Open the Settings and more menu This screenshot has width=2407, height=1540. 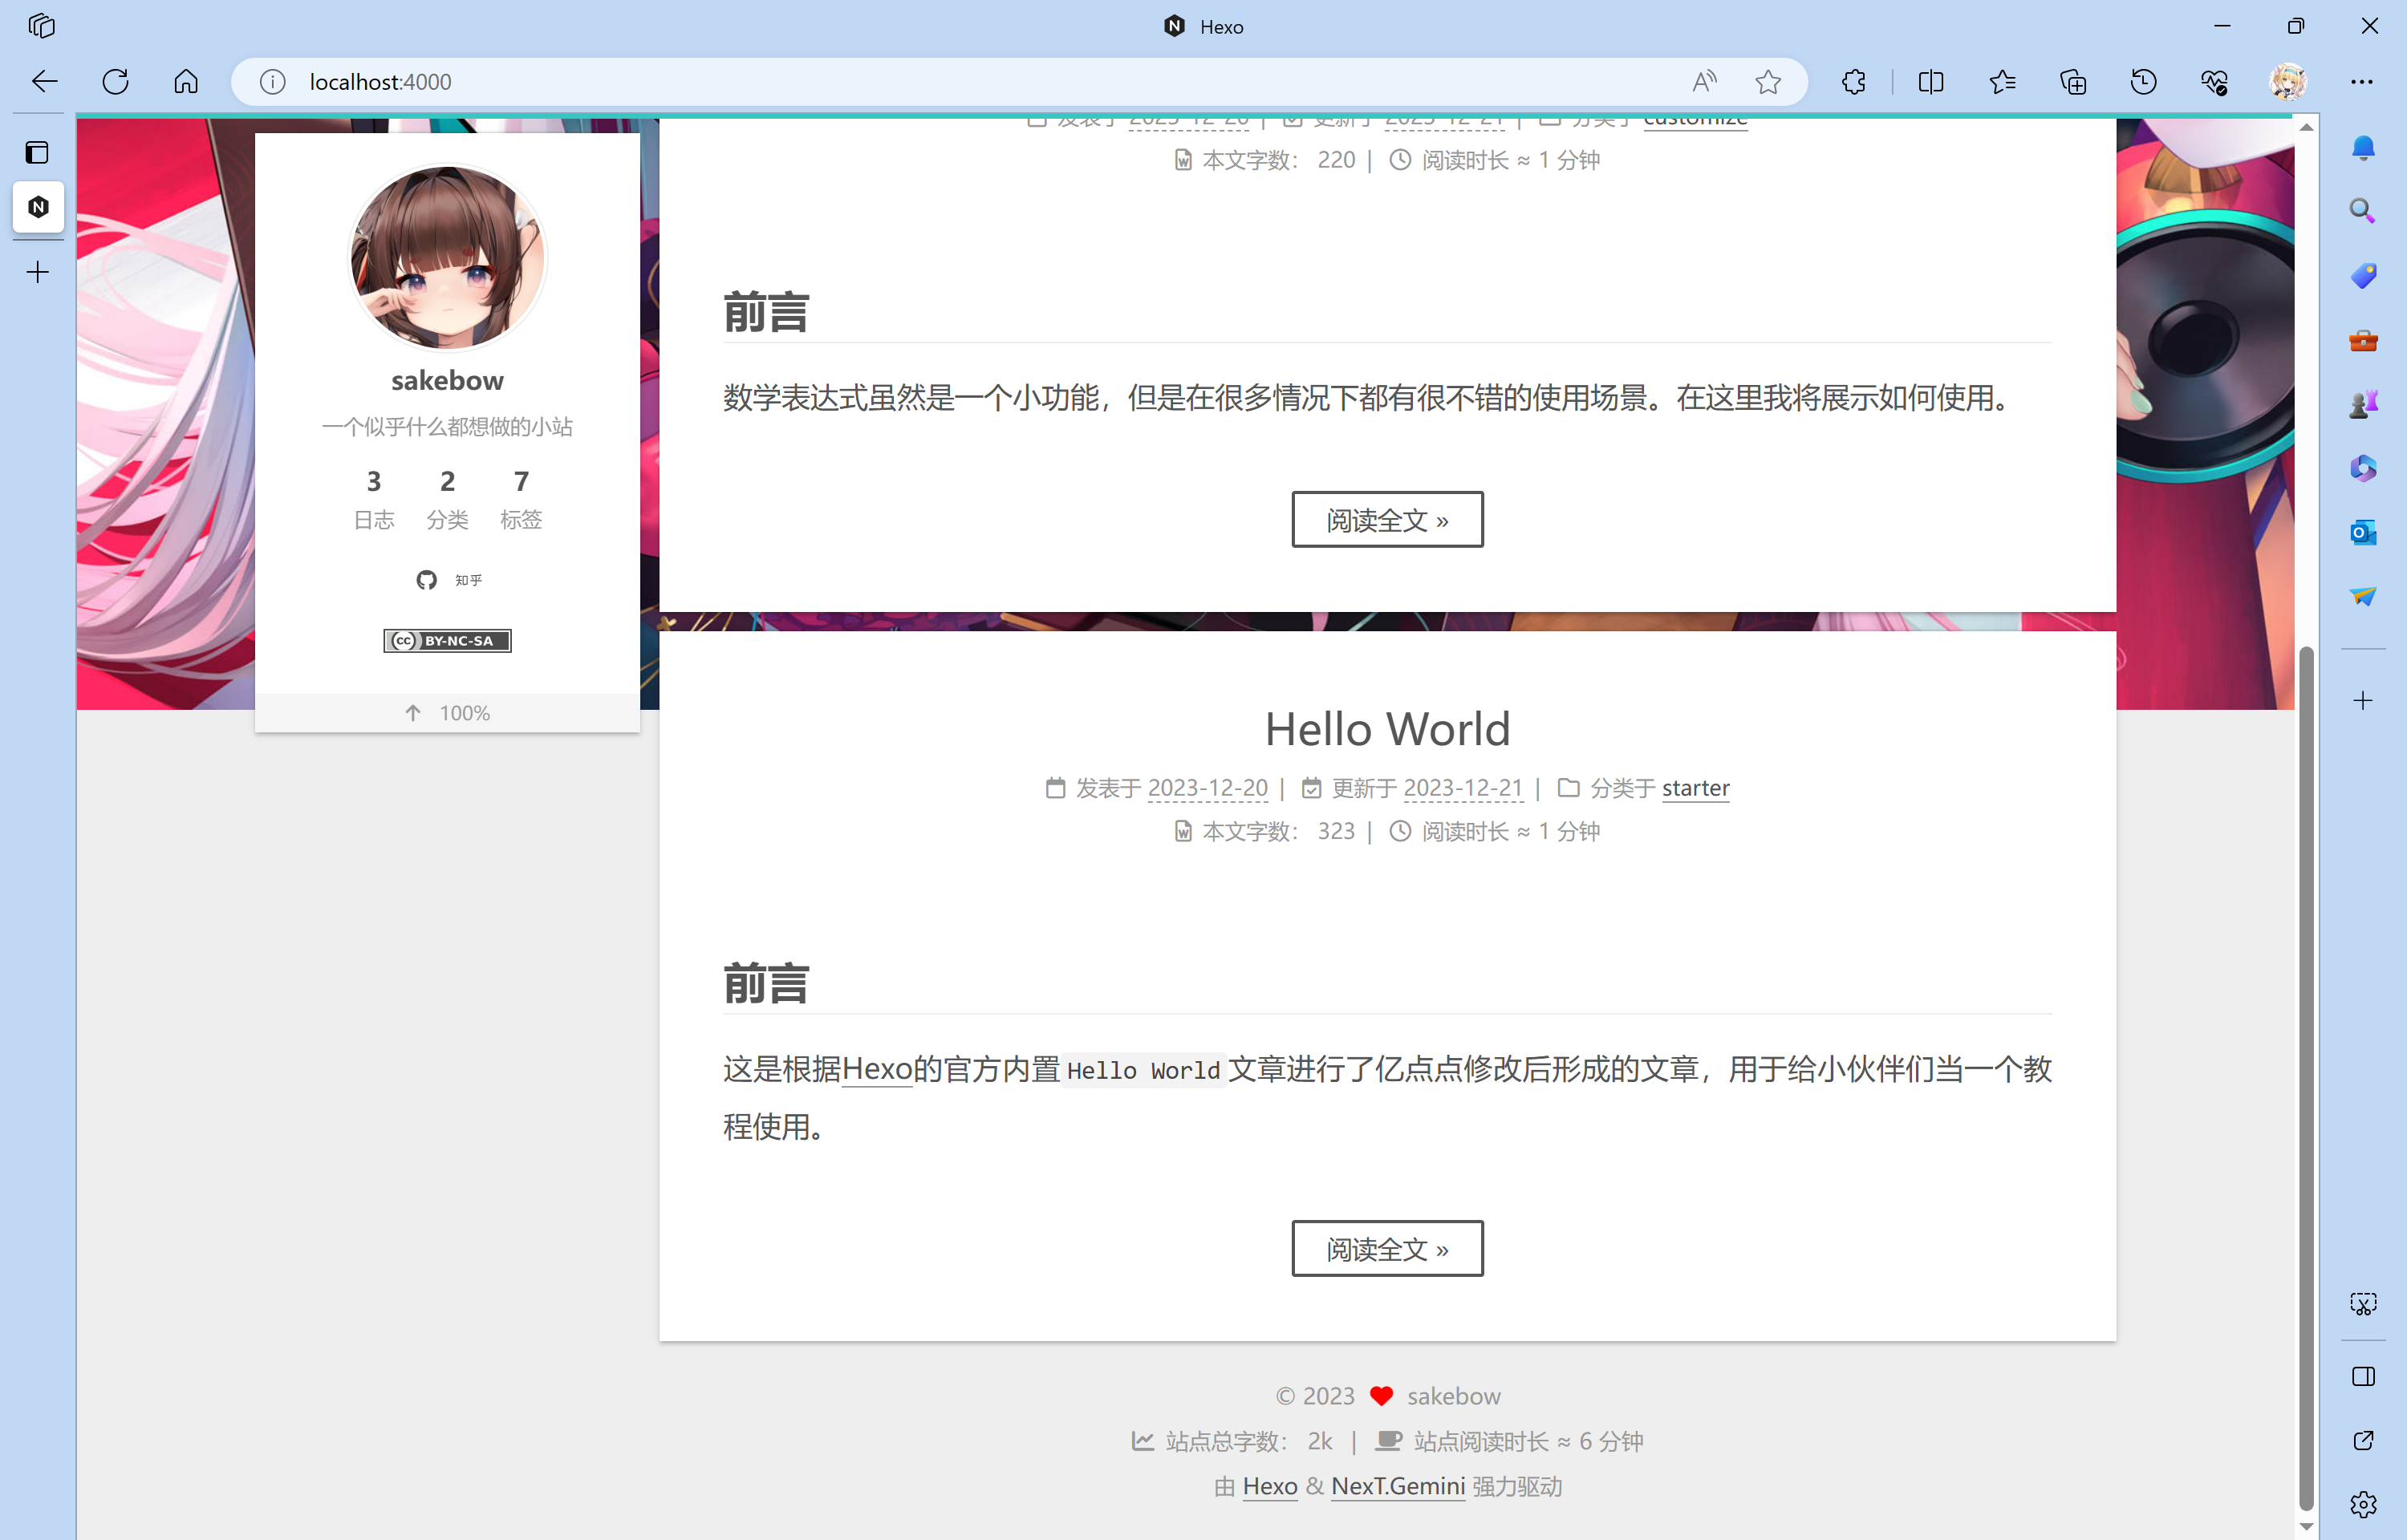coord(2364,82)
